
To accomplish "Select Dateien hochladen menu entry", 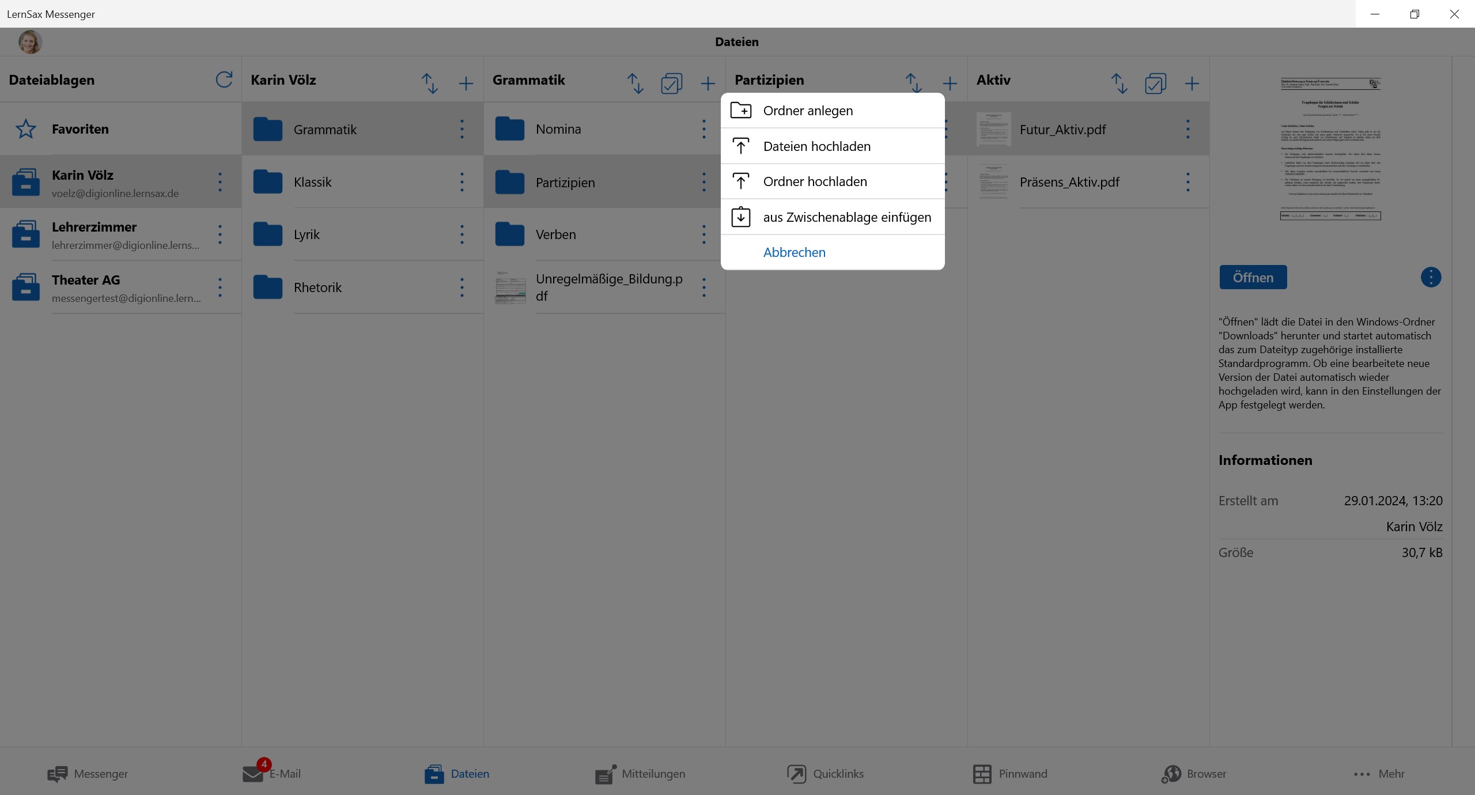I will [x=816, y=146].
